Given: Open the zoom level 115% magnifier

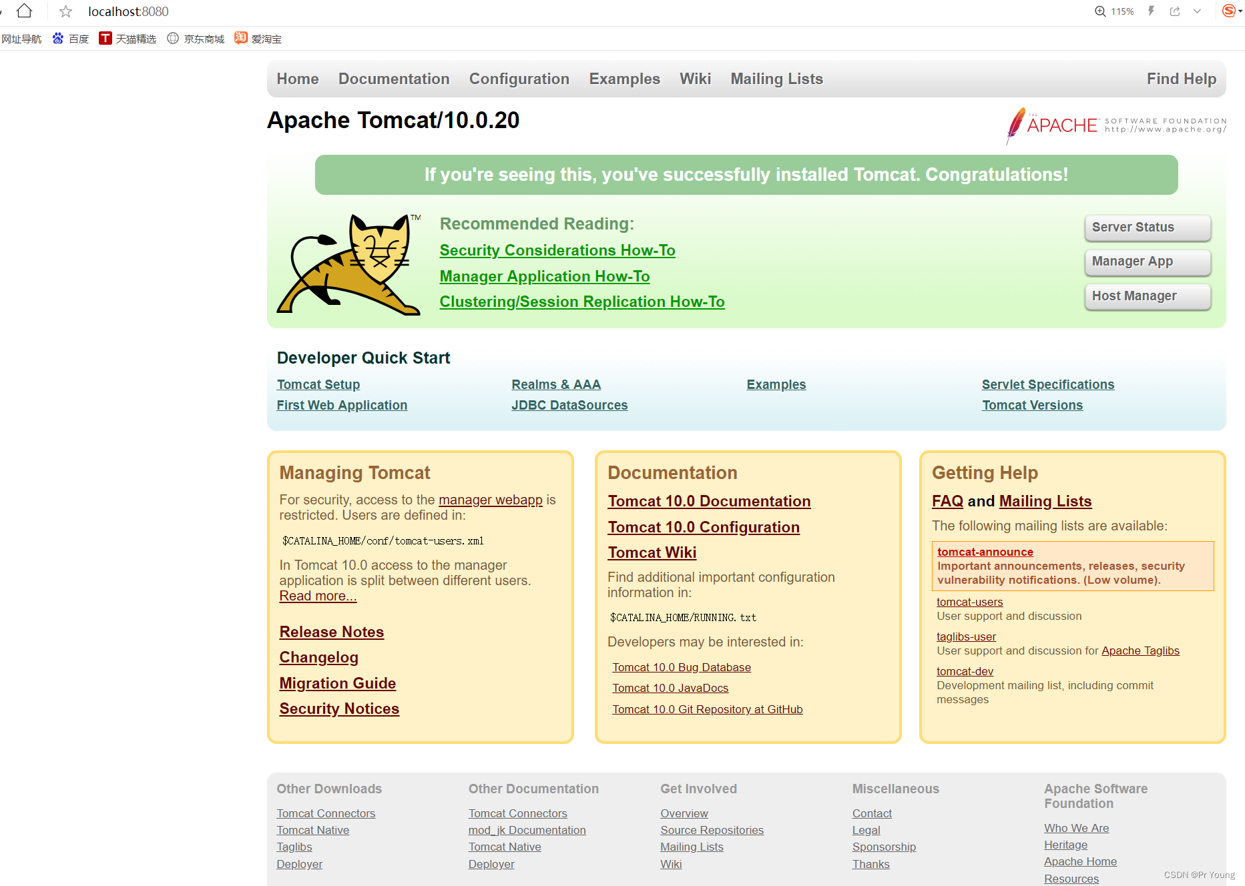Looking at the screenshot, I should point(1100,11).
